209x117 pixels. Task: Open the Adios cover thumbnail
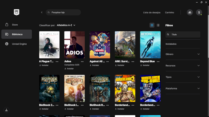(x=74, y=45)
